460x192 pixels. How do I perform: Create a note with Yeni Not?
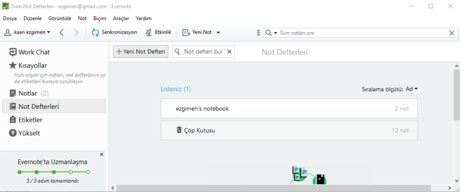tap(197, 32)
